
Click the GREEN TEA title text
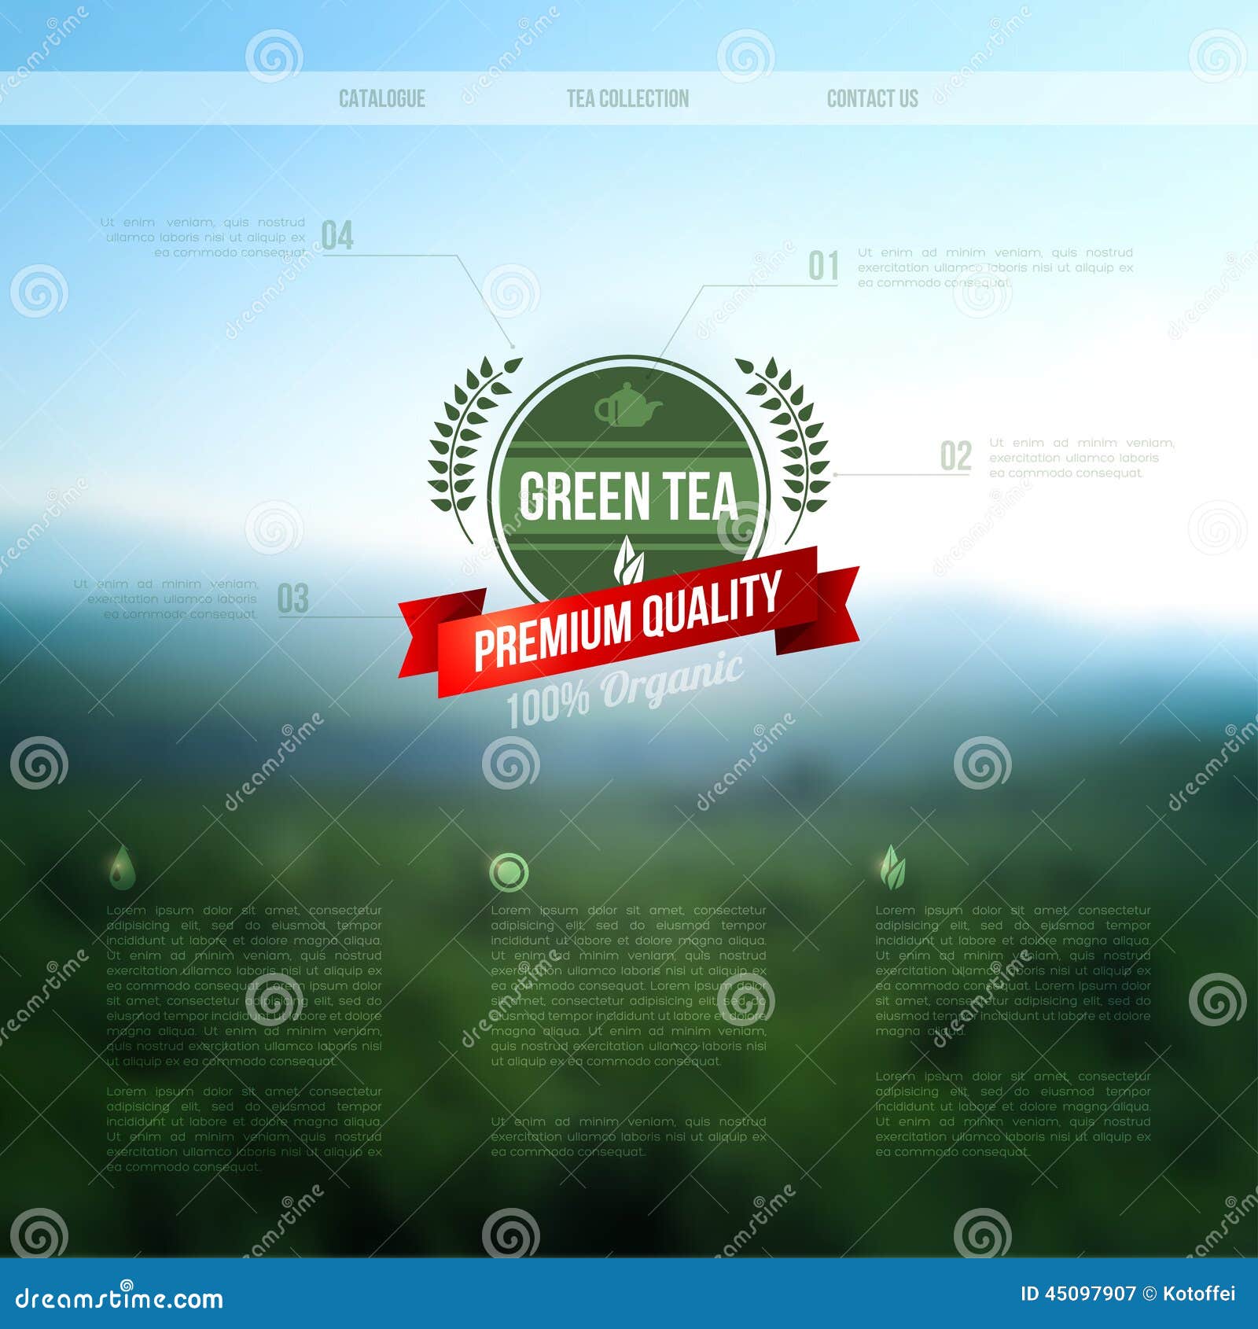tap(629, 497)
